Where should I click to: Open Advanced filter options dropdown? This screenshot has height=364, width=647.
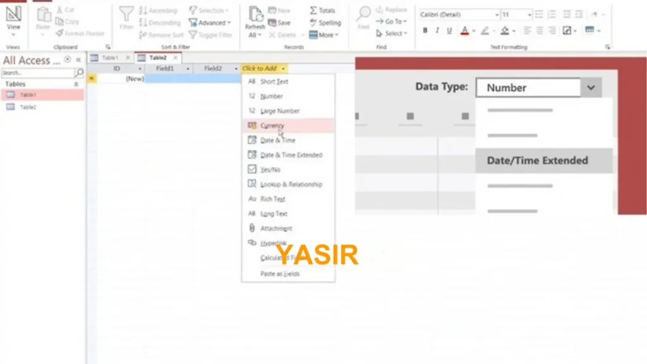(210, 22)
